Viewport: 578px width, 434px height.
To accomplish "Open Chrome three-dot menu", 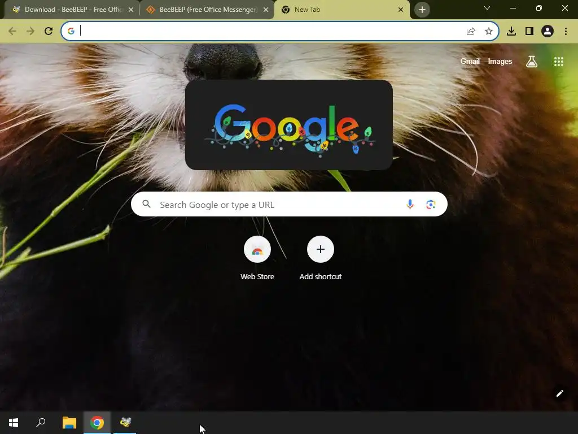I will tap(566, 32).
